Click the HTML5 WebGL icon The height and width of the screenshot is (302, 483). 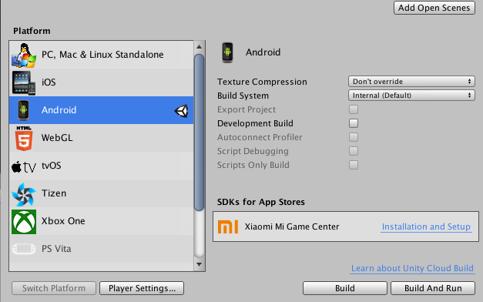[24, 139]
